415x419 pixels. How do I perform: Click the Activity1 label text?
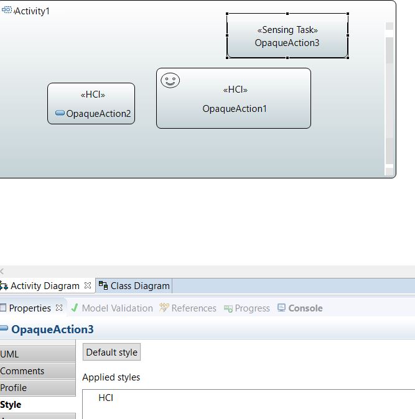click(32, 11)
